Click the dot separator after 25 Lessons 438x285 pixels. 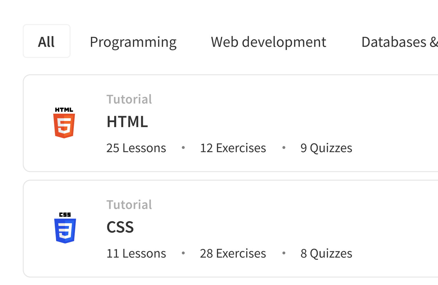184,148
